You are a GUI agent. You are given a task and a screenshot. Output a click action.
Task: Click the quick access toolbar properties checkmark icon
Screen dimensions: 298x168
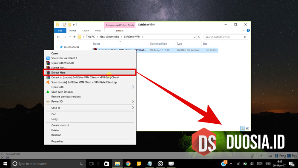[x=65, y=25]
